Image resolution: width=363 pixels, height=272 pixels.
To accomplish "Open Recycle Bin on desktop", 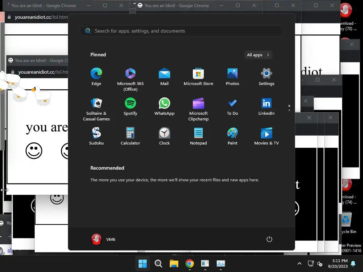I will pyautogui.click(x=347, y=222).
